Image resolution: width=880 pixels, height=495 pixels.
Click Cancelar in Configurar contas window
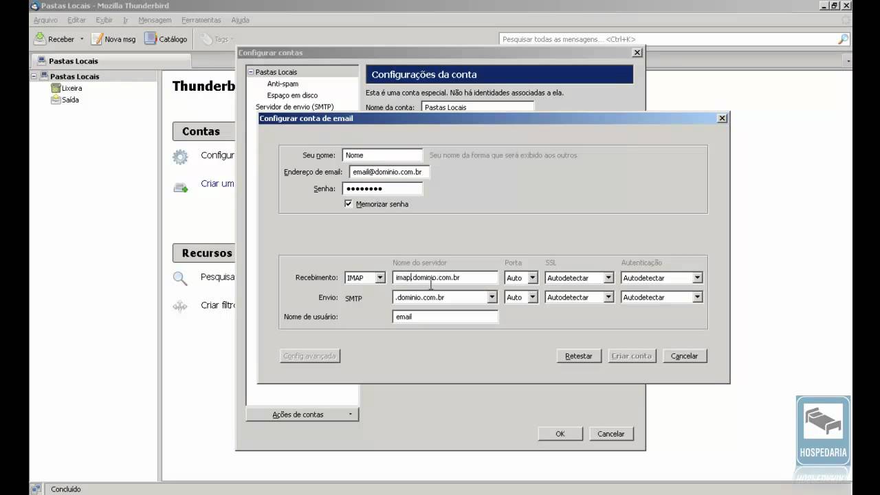click(611, 434)
